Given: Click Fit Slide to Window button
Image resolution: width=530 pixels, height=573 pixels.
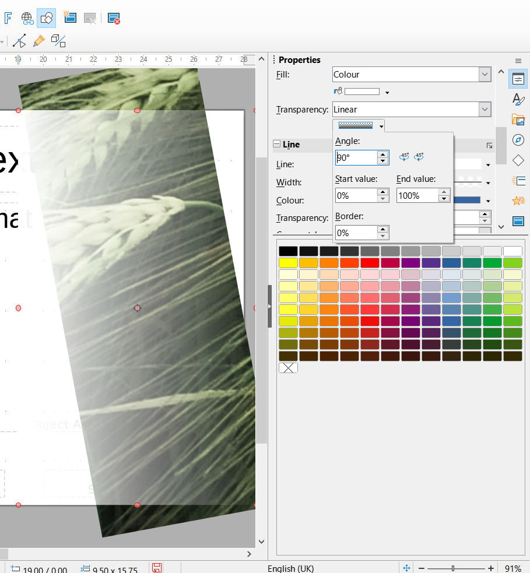Looking at the screenshot, I should tap(406, 568).
